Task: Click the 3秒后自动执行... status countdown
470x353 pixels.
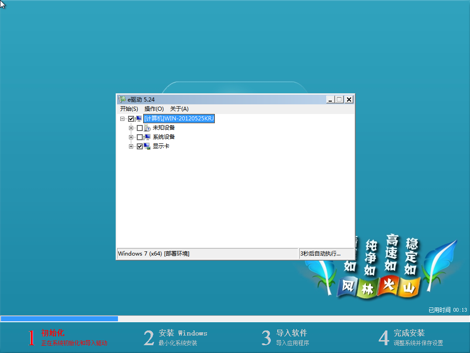Action: pyautogui.click(x=320, y=254)
